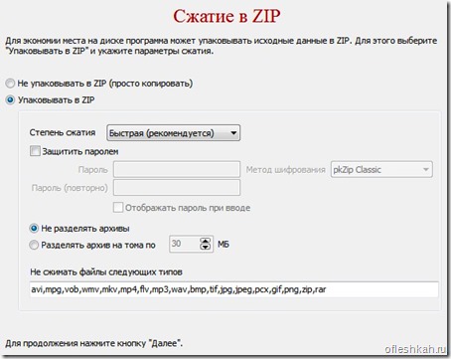
Task: Enable 'Защитить паролем' checkbox
Action: click(35, 151)
